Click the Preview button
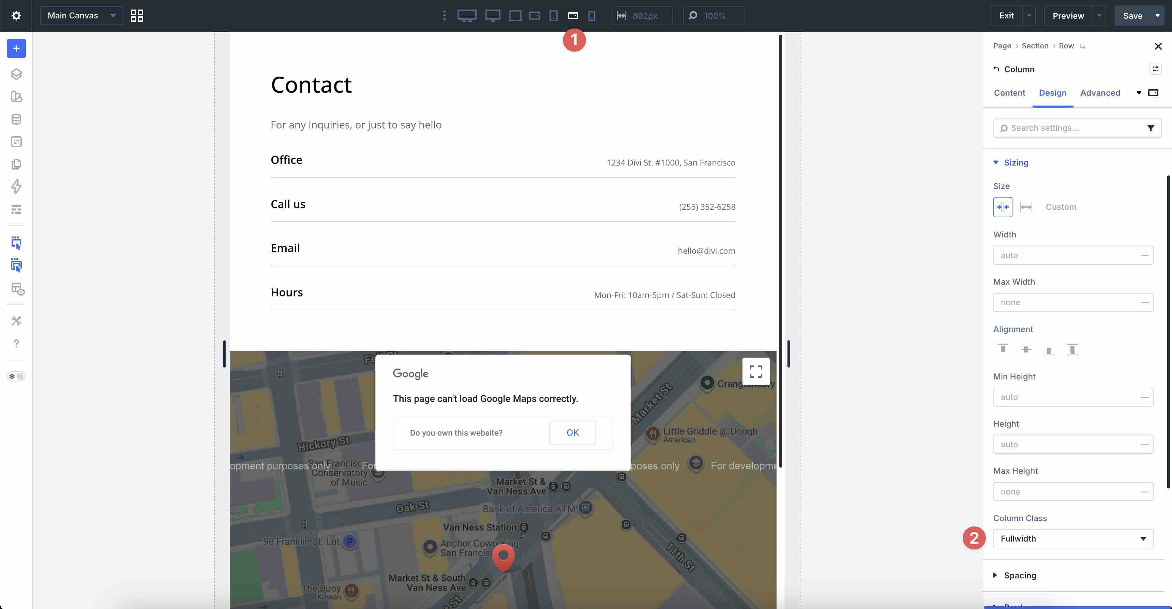 pos(1068,16)
